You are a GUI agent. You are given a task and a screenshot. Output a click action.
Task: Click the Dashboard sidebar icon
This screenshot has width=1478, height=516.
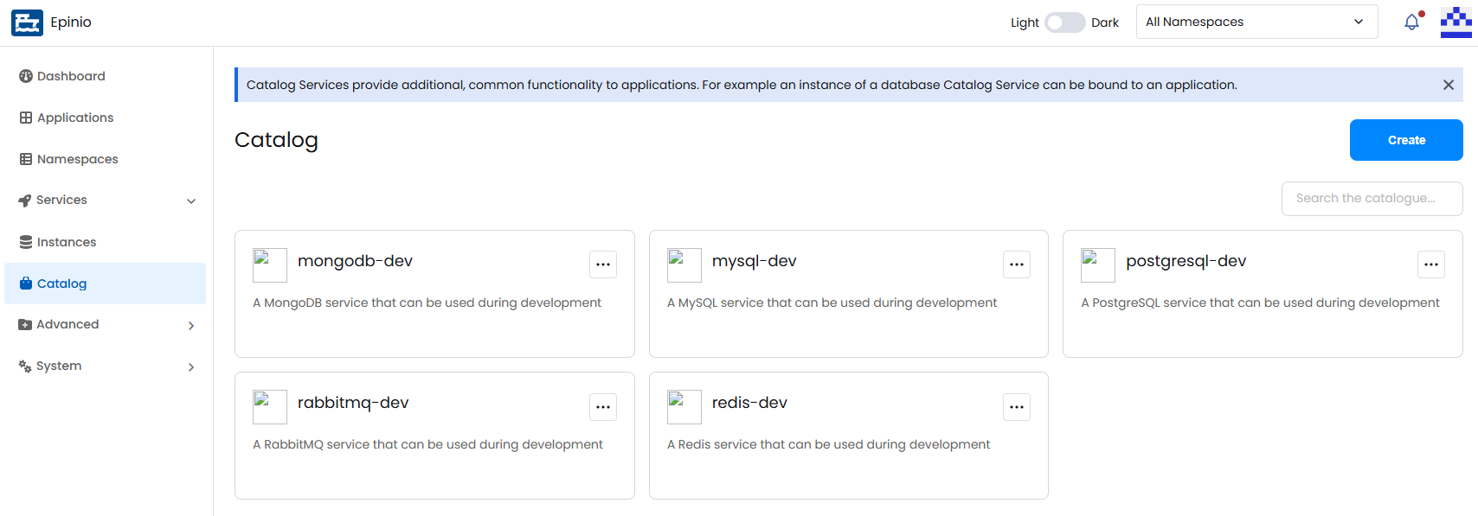click(26, 76)
